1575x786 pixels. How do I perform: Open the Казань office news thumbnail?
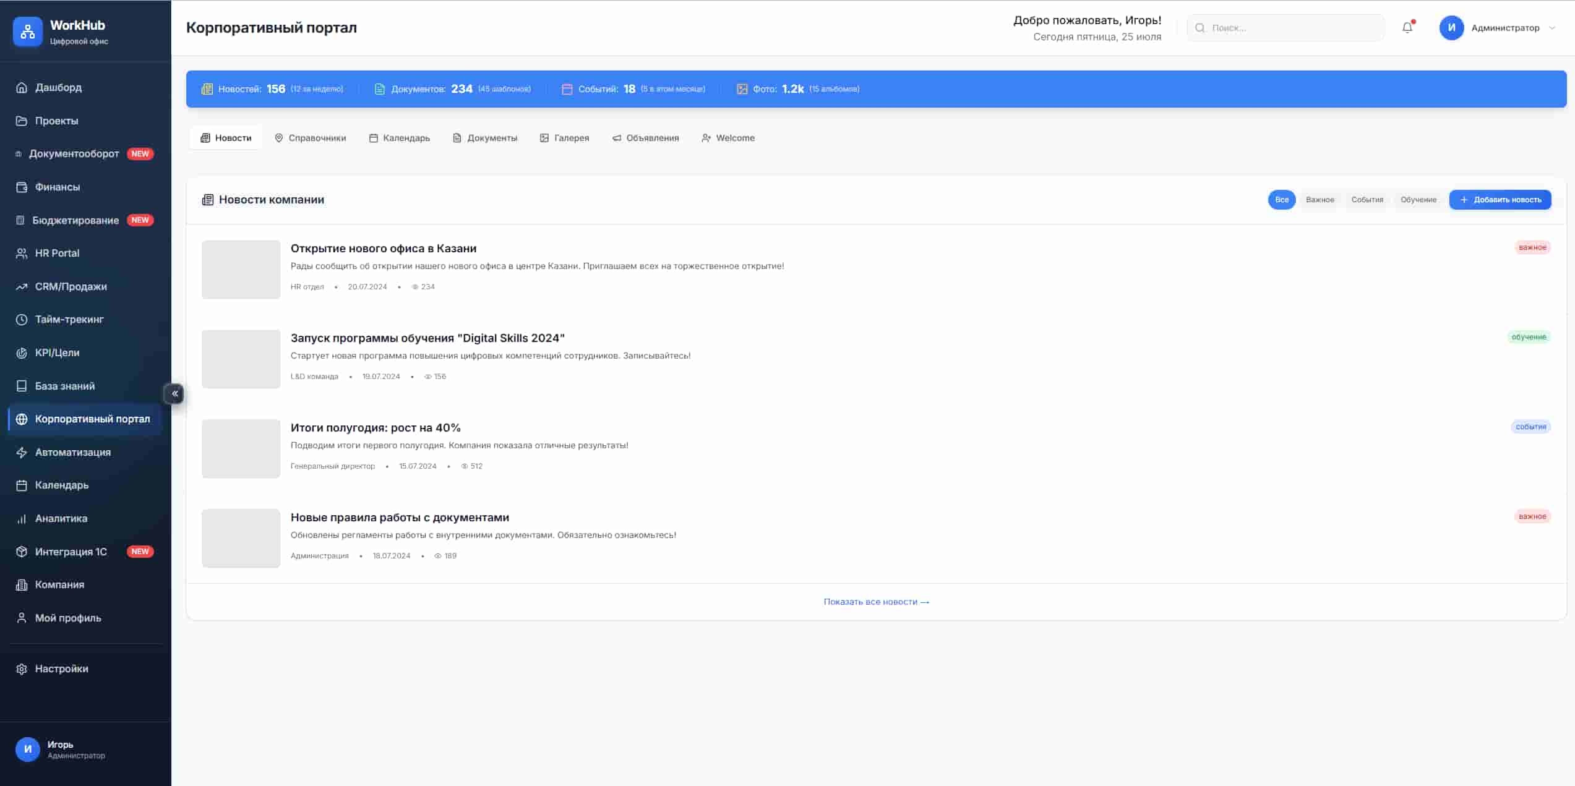pyautogui.click(x=241, y=270)
